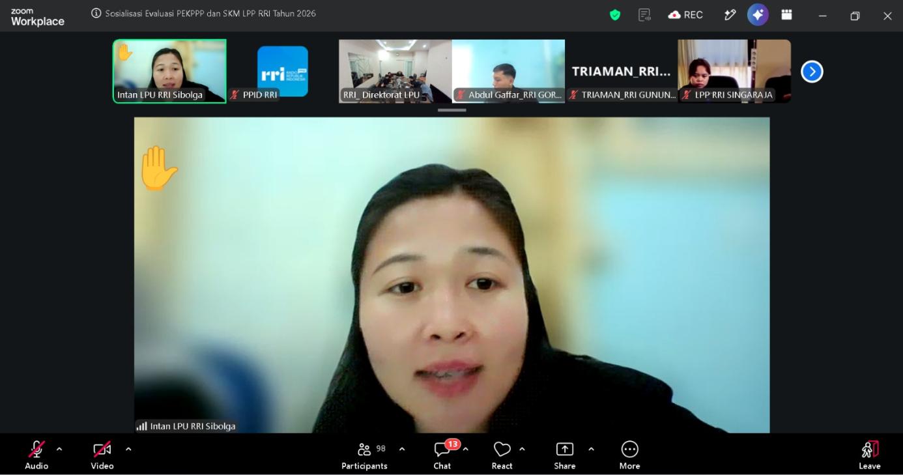Expand the audio options arrow
The width and height of the screenshot is (903, 475).
click(x=59, y=449)
